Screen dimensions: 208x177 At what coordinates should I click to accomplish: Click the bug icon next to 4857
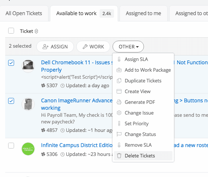click(x=43, y=130)
